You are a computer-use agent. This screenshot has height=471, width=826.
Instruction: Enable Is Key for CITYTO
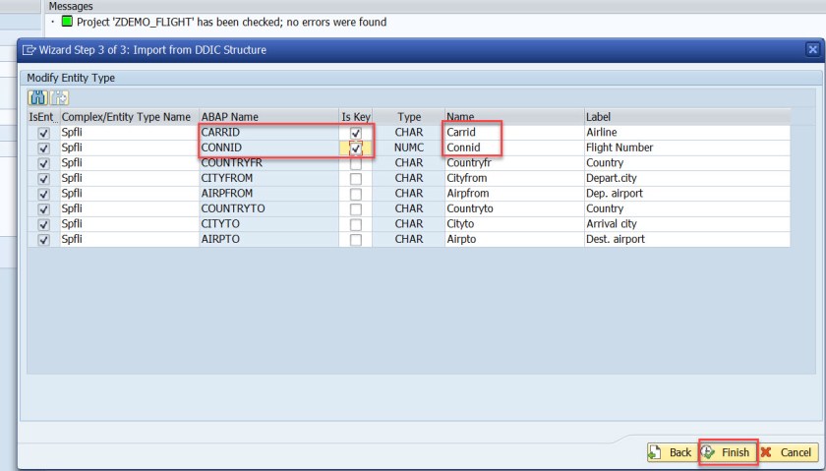pyautogui.click(x=356, y=225)
